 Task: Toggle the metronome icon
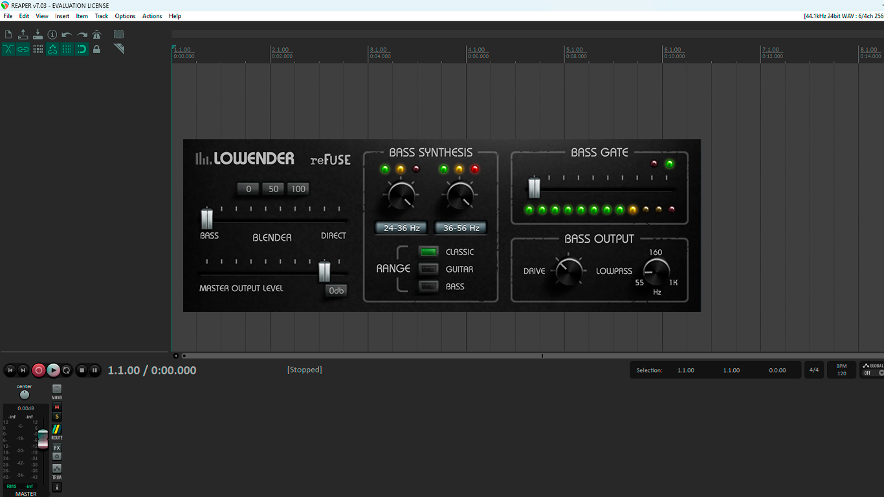(x=97, y=34)
